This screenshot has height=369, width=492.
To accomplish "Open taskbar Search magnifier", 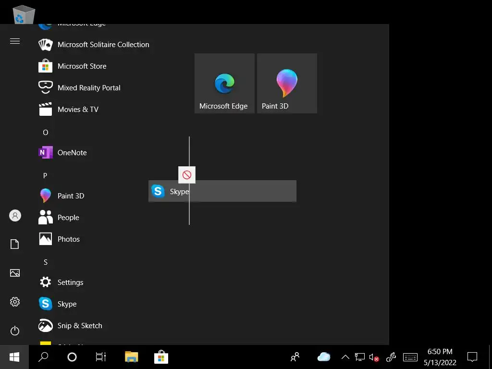I will click(x=43, y=357).
